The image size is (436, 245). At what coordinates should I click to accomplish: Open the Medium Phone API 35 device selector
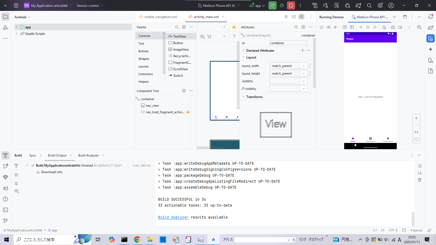(x=219, y=5)
